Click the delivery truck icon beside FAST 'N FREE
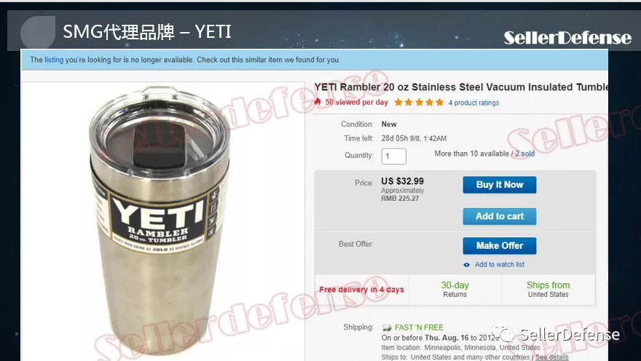The height and width of the screenshot is (361, 641). 387,328
